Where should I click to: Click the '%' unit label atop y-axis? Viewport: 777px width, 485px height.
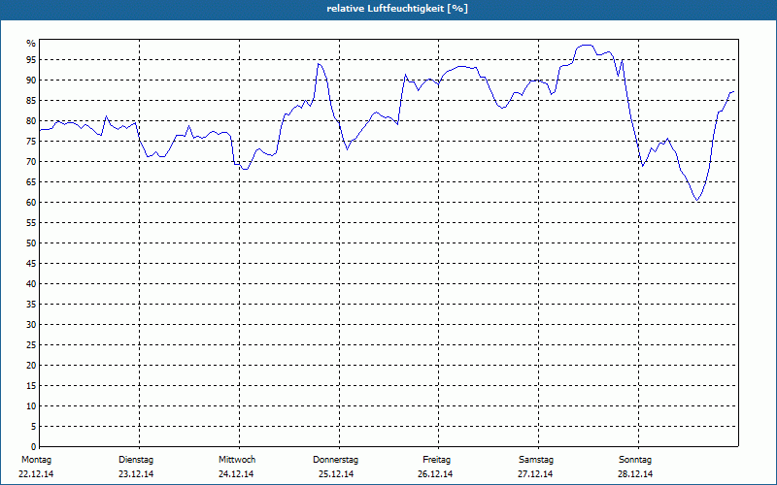[31, 44]
